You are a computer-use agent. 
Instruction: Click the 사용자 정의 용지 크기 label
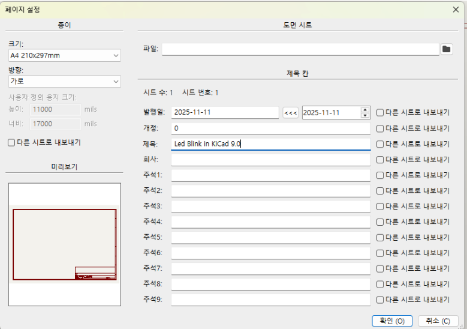coord(43,97)
